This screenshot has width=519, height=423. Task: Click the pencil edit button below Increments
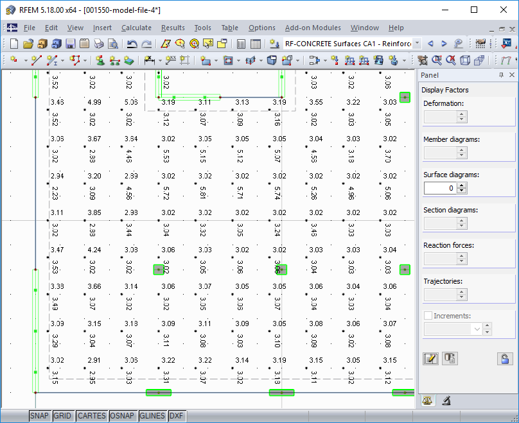[x=430, y=358]
